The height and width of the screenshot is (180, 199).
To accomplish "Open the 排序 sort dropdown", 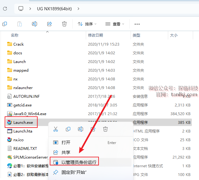I will point(87,24).
